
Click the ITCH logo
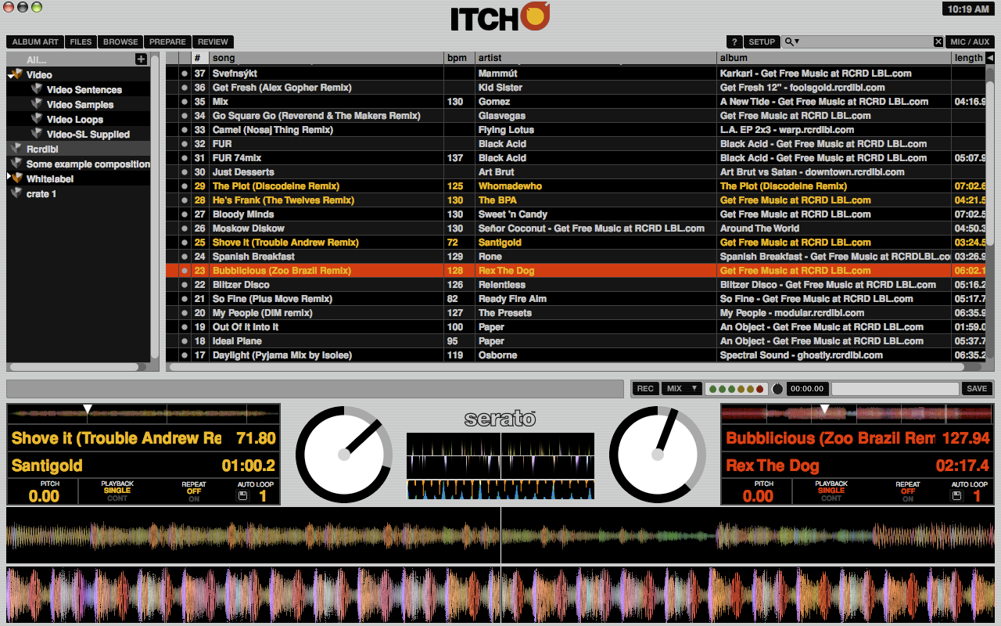coord(500,17)
